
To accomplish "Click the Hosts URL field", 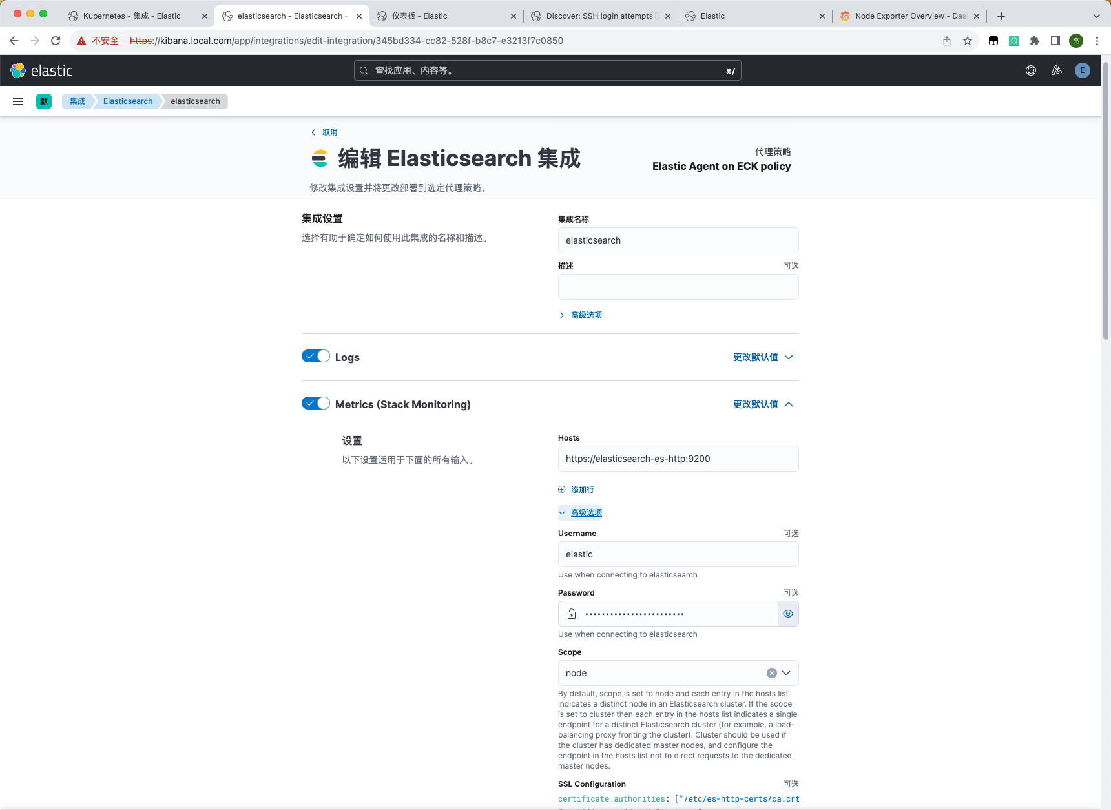I will click(x=678, y=459).
